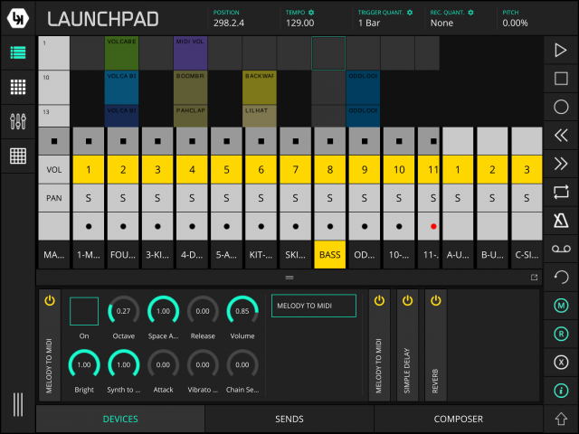Toggle the loop icon in right sidebar
The image size is (579, 434).
[560, 192]
